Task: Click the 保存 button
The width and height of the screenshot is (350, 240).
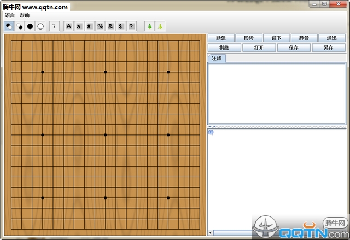Action: [x=294, y=48]
